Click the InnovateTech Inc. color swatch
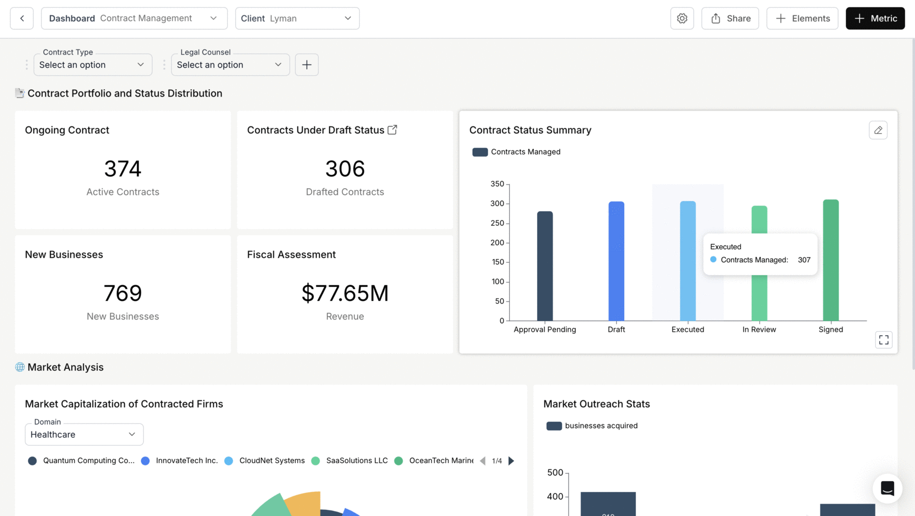Viewport: 915px width, 516px height. point(145,460)
